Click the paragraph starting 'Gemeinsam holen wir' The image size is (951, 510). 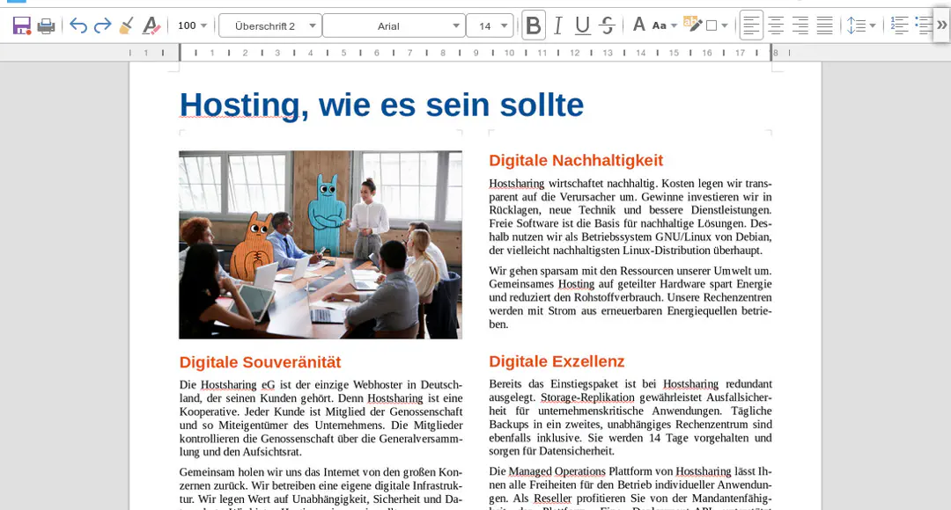[321, 488]
